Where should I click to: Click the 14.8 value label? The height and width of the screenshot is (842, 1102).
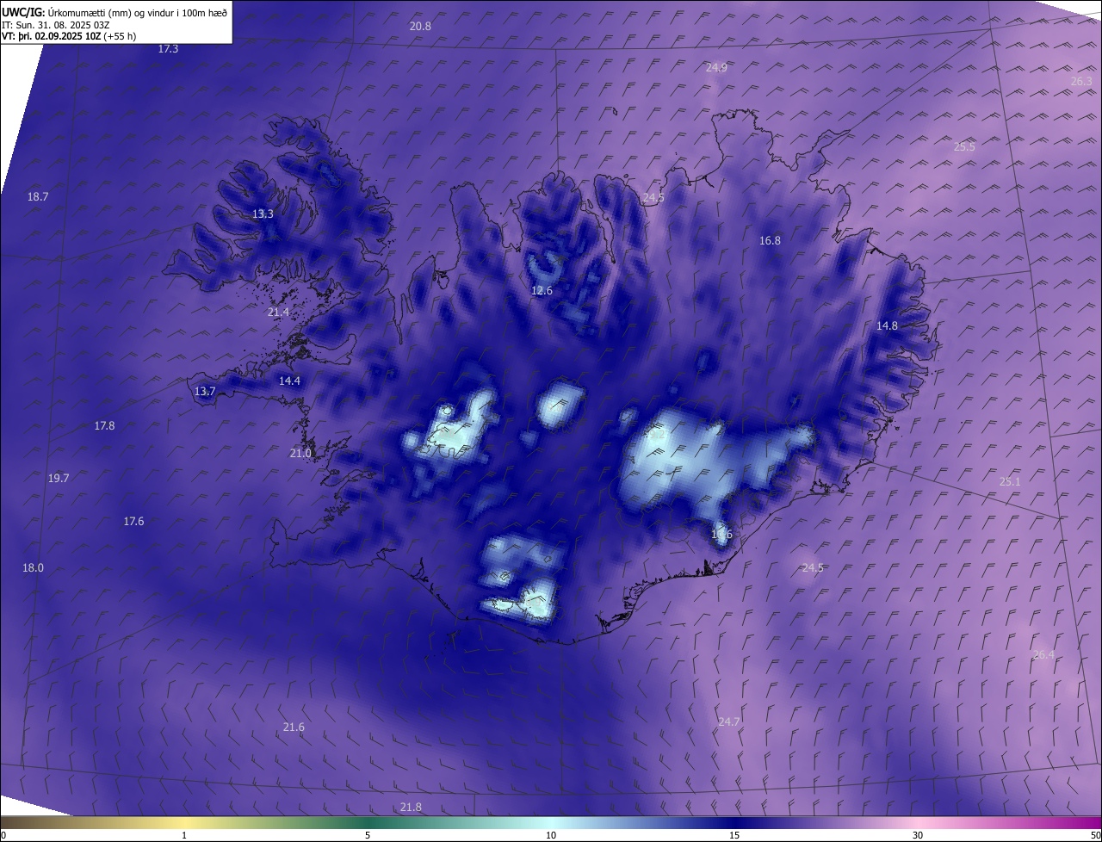click(x=887, y=326)
